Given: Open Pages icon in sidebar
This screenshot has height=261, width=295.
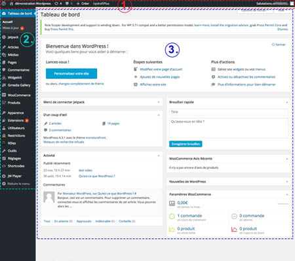Looking at the screenshot, I should click(4, 62).
